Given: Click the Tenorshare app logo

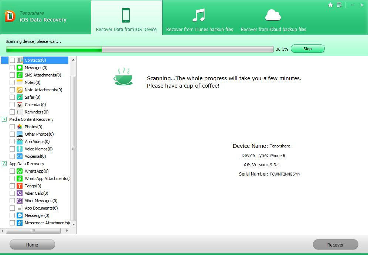Looking at the screenshot, I should pos(10,16).
